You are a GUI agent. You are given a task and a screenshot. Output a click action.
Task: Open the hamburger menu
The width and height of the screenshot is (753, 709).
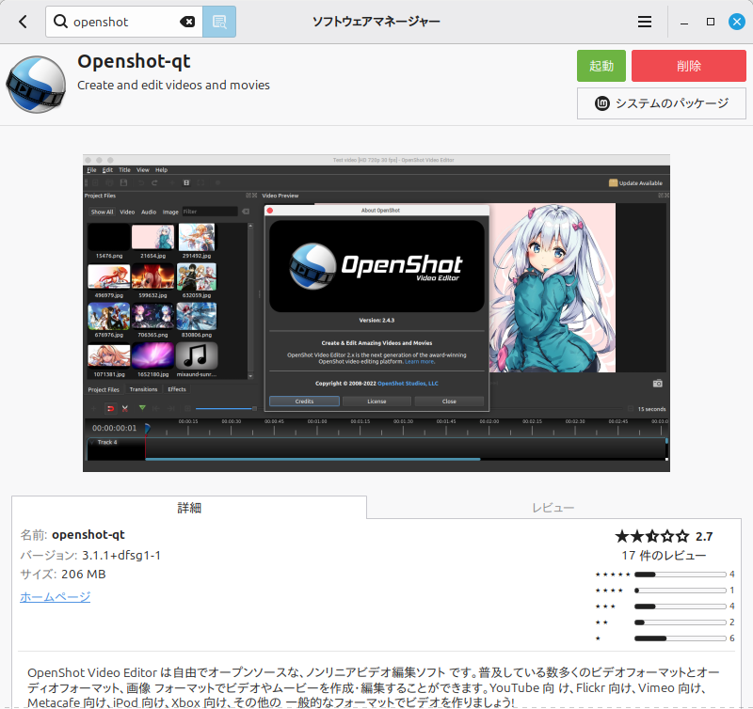coord(645,22)
